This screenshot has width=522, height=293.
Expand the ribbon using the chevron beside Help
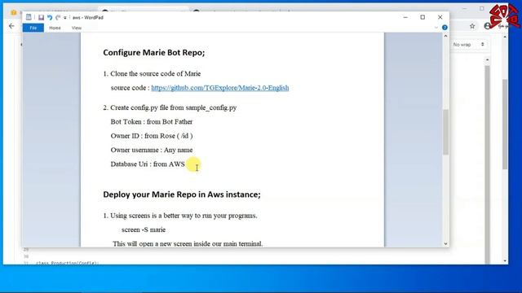pos(436,28)
